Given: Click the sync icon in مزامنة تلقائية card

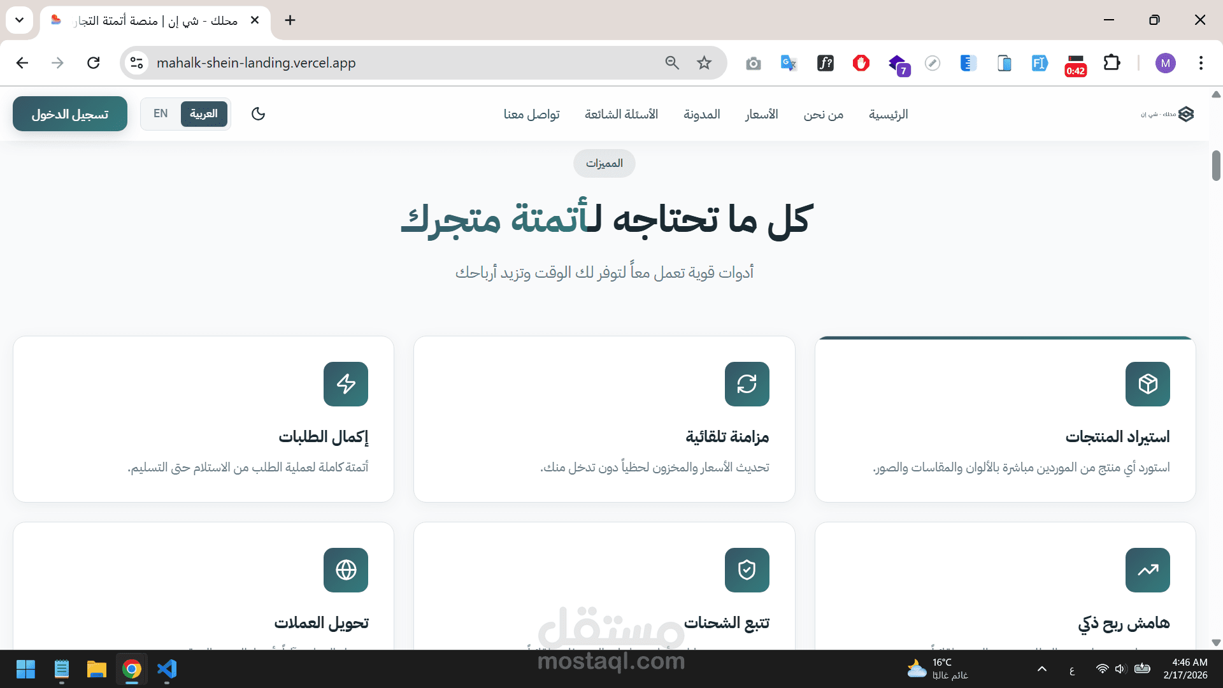Looking at the screenshot, I should pos(747,384).
